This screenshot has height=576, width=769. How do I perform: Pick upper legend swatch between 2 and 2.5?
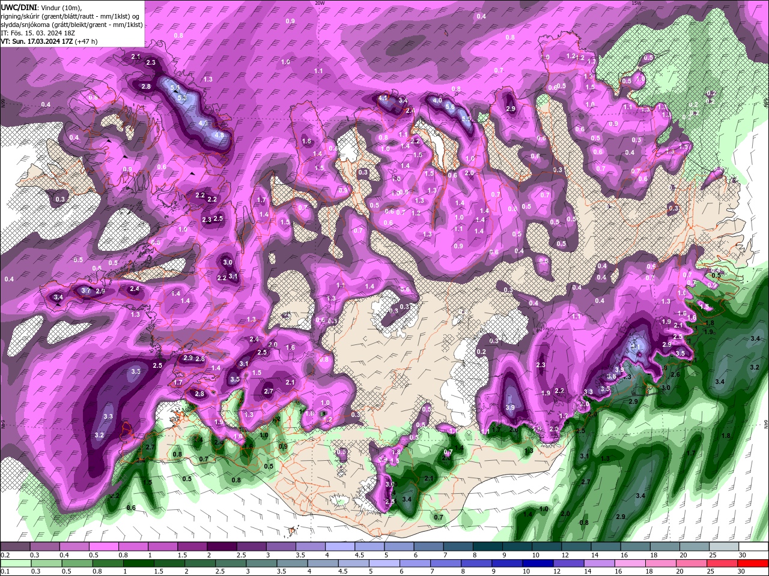[x=222, y=547]
